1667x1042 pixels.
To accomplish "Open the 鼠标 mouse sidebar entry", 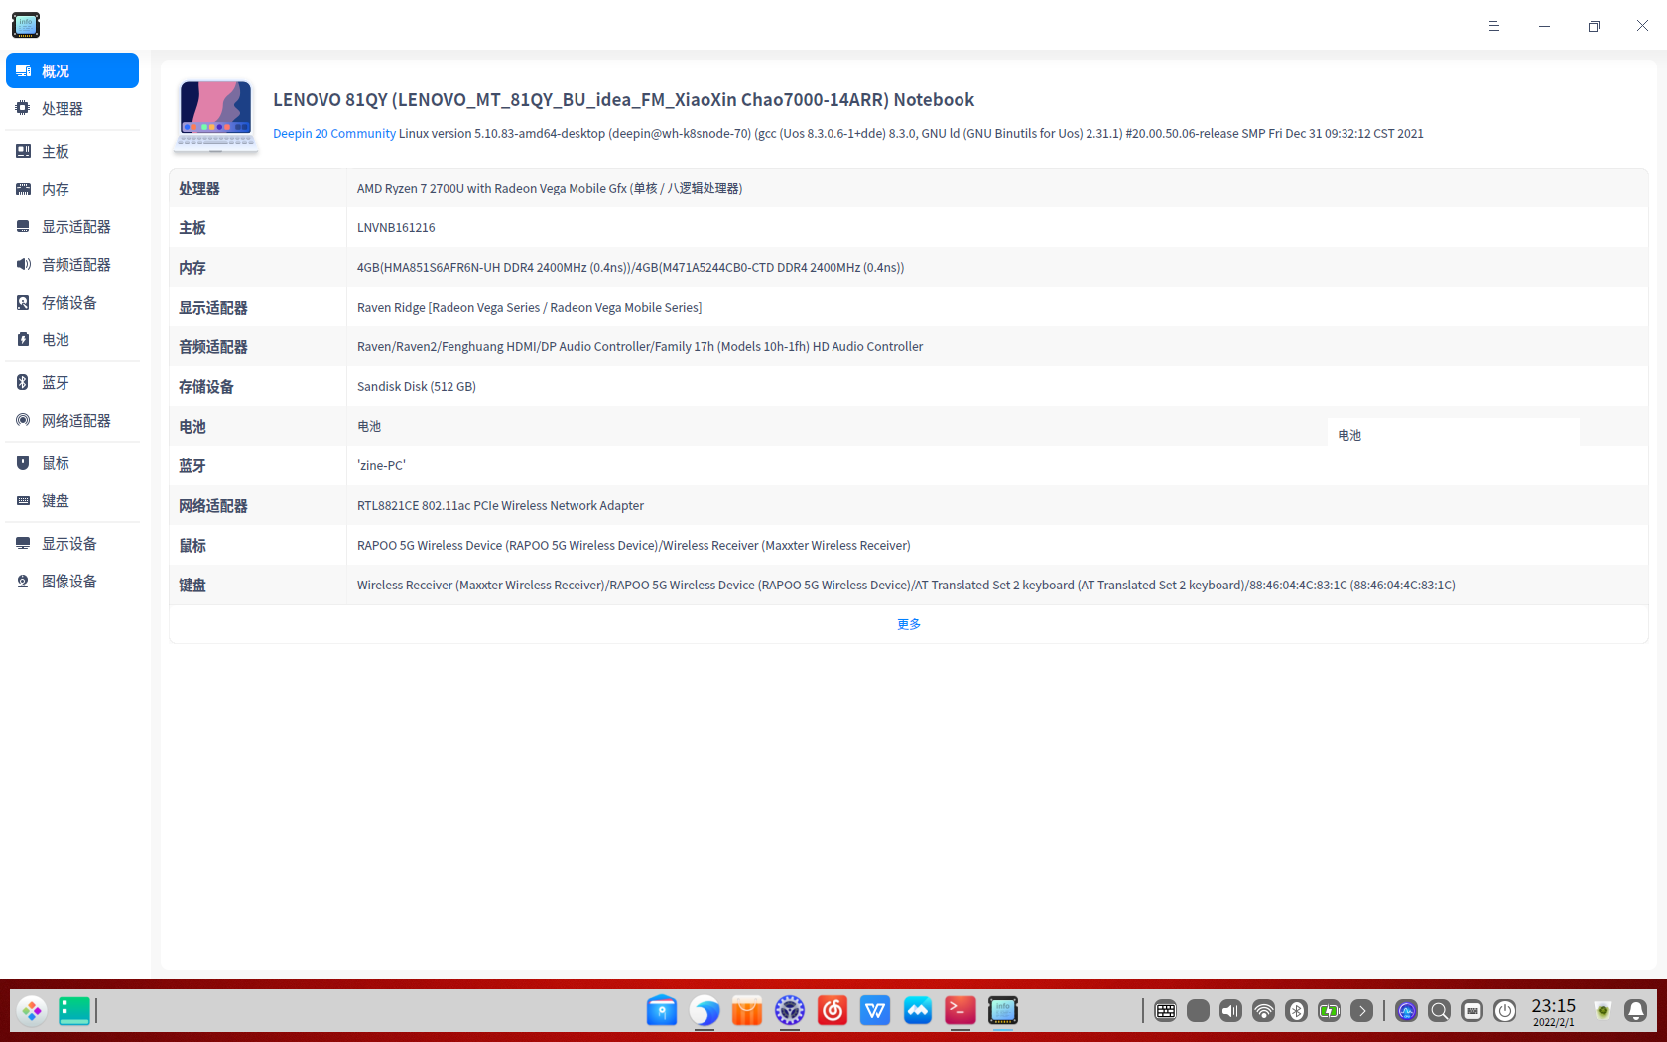I will tap(72, 462).
